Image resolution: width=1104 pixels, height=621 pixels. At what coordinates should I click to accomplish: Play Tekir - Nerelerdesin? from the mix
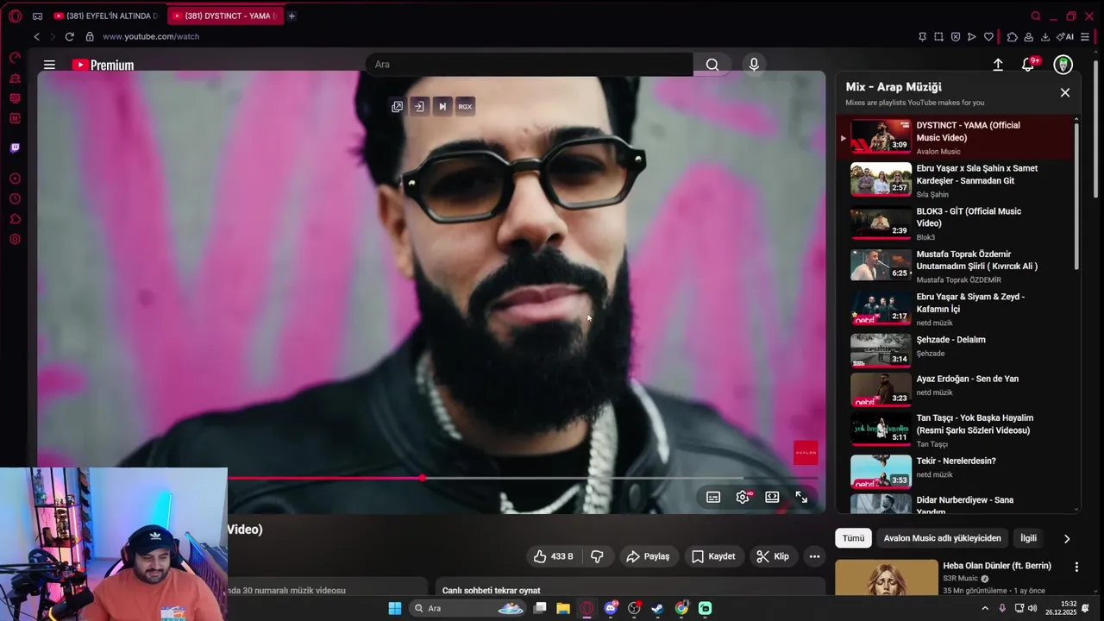point(956,470)
